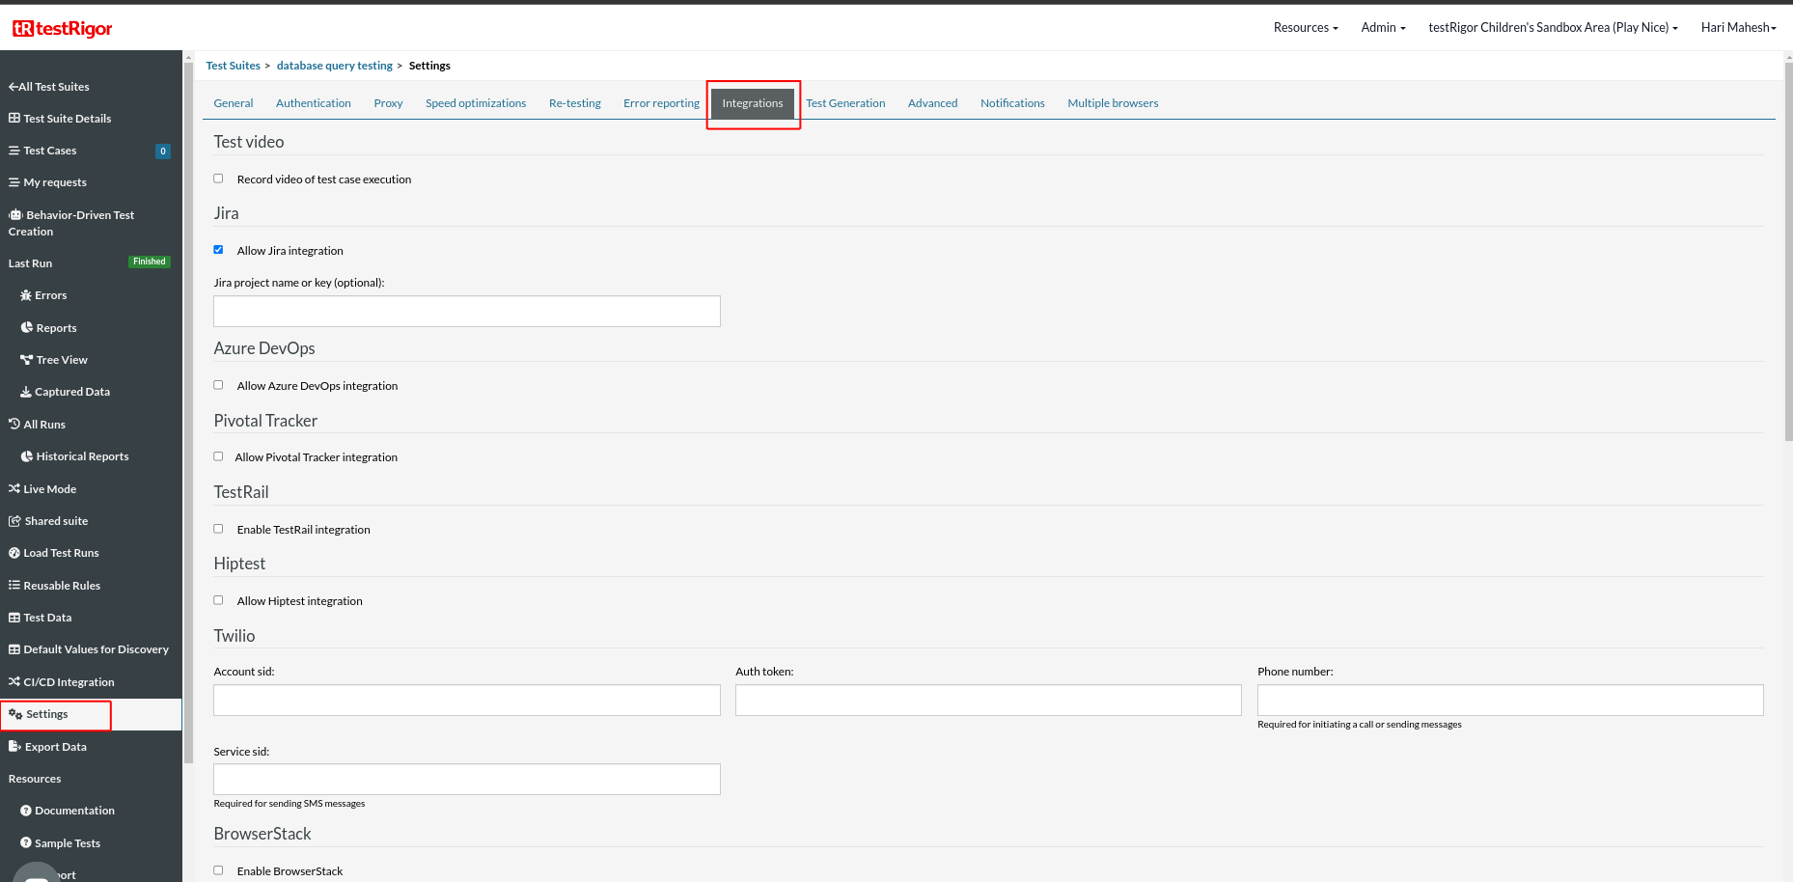Open the Test Generation tab

point(844,103)
